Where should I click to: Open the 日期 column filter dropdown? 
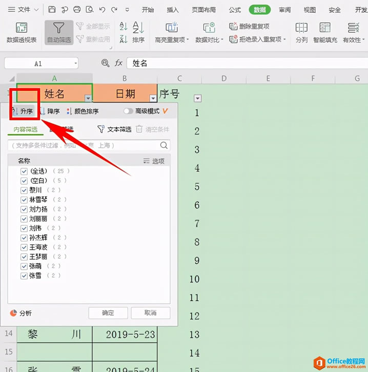click(x=153, y=98)
